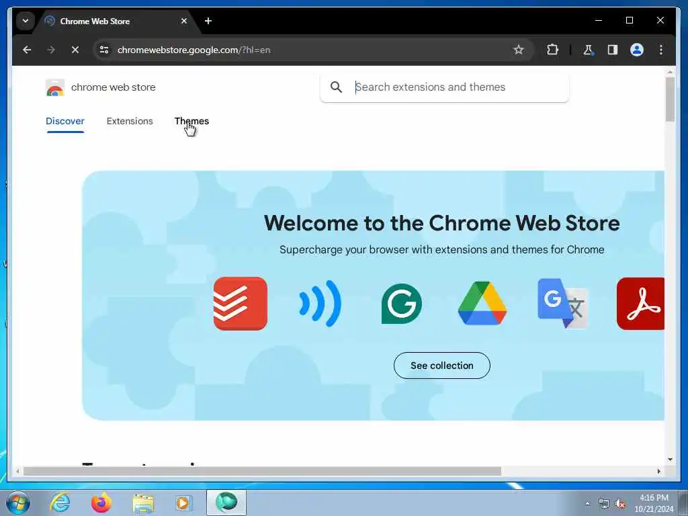
Task: Open a new tab with plus
Action: (208, 21)
